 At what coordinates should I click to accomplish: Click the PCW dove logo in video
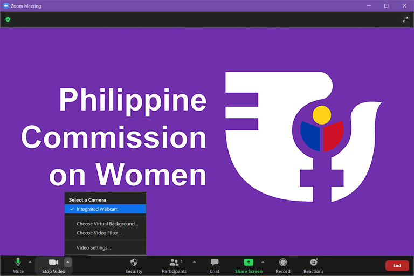click(x=303, y=137)
